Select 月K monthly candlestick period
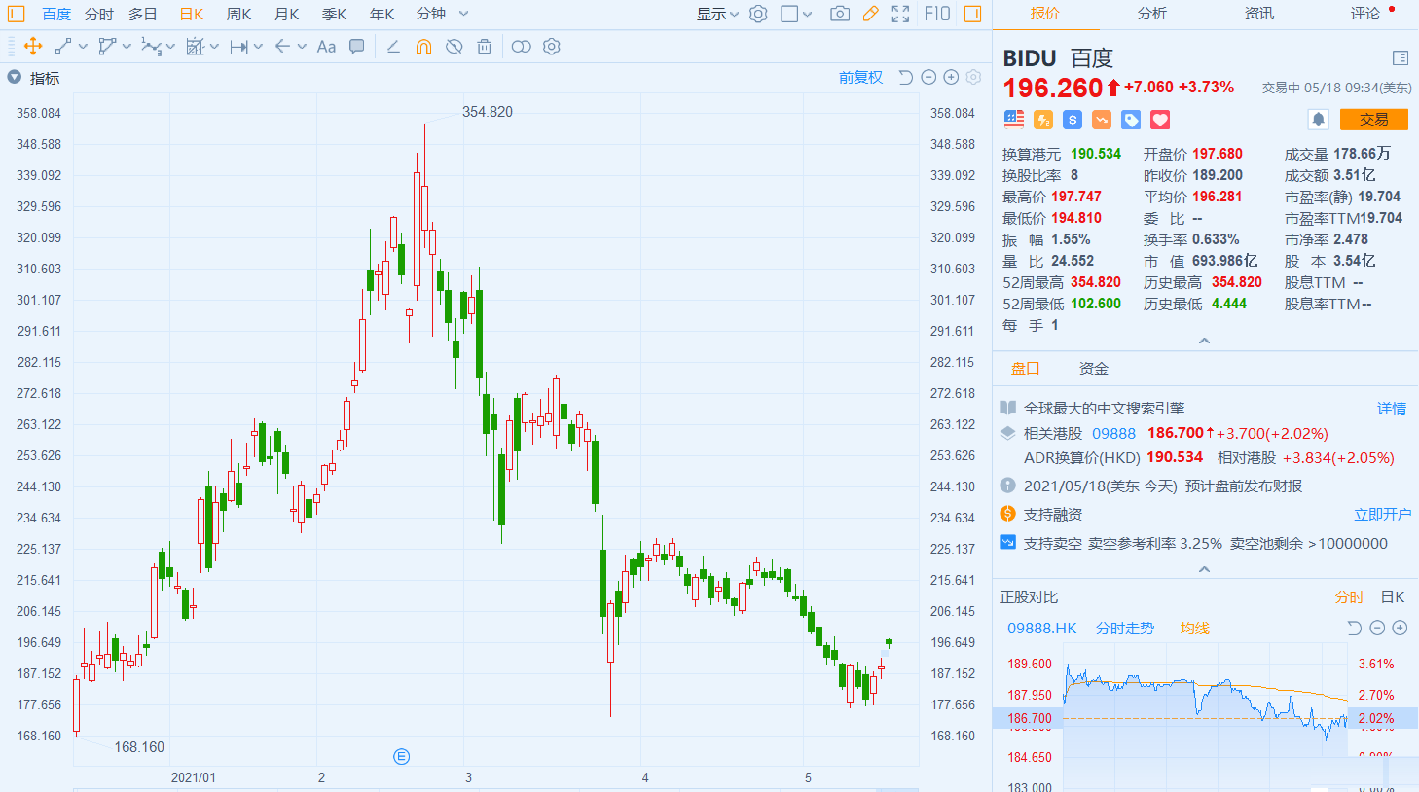Viewport: 1419px width, 792px height. pos(286,14)
